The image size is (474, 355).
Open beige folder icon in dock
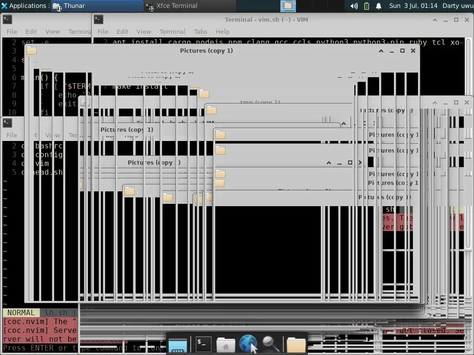(296, 345)
